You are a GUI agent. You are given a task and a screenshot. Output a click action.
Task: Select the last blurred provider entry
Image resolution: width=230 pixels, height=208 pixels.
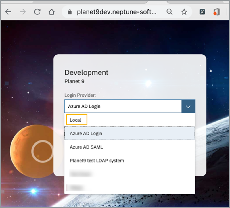tap(78, 187)
